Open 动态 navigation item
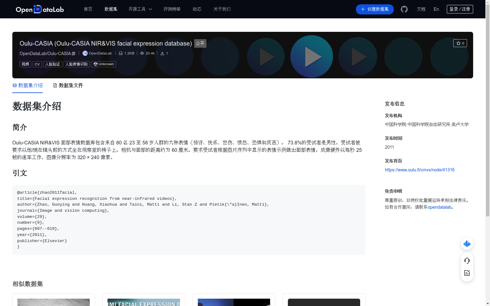 point(197,9)
